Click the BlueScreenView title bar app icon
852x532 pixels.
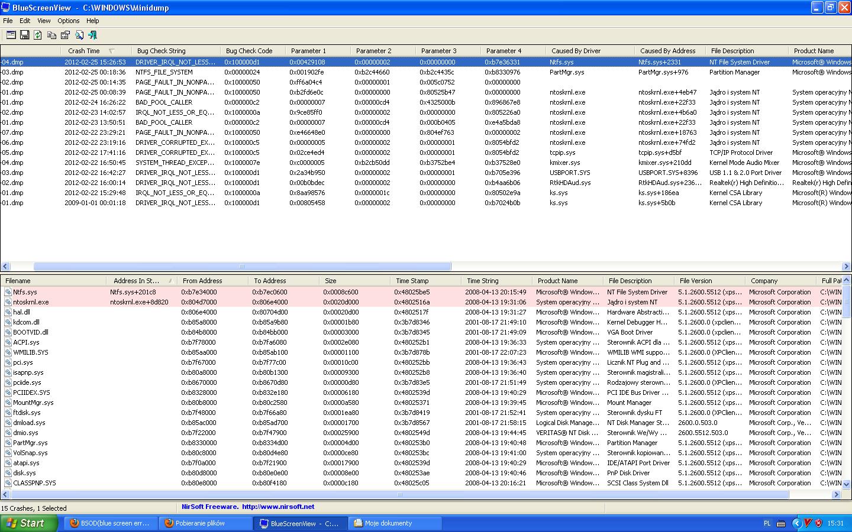[x=6, y=8]
